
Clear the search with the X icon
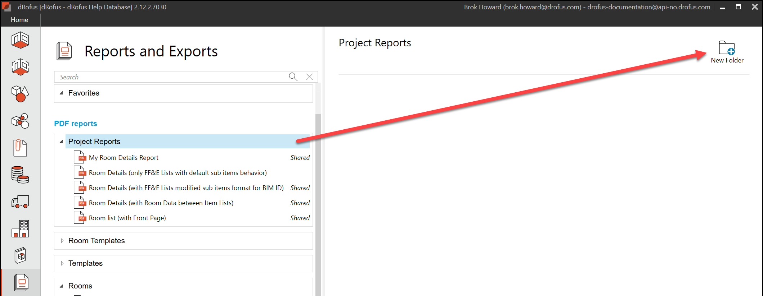(x=309, y=77)
